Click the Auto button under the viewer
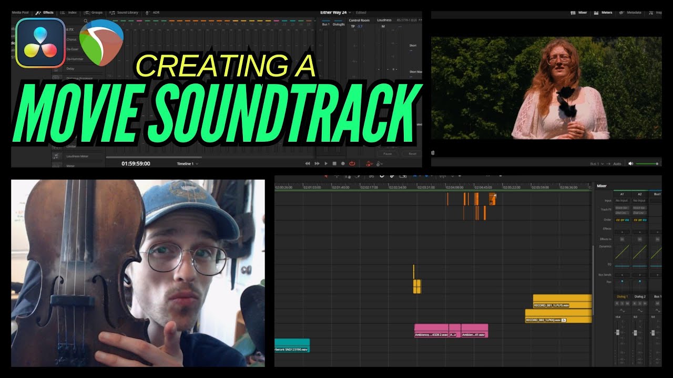Screen dimensions: 673x378 point(617,164)
